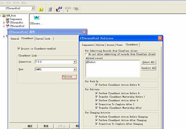The height and width of the screenshot is (129, 186).
Task: Switch to the General tab
Action: tap(15, 39)
